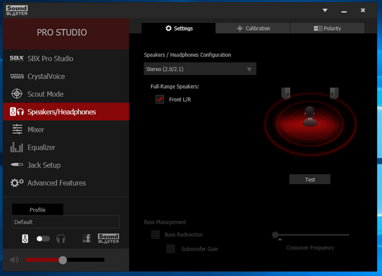
Task: Click the SBX logo icon in sidebar
Action: (17, 58)
